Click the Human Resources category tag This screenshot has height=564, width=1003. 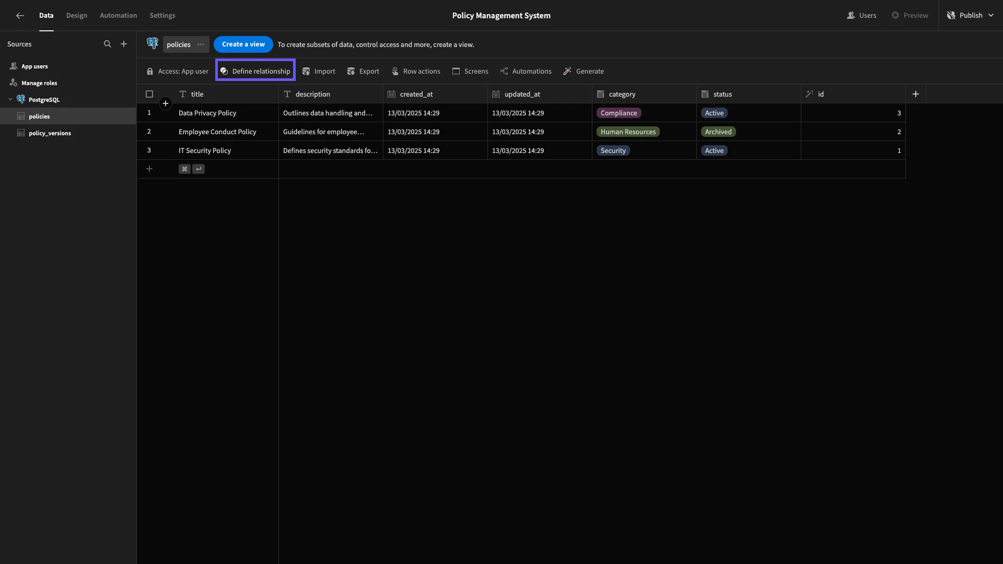coord(628,132)
